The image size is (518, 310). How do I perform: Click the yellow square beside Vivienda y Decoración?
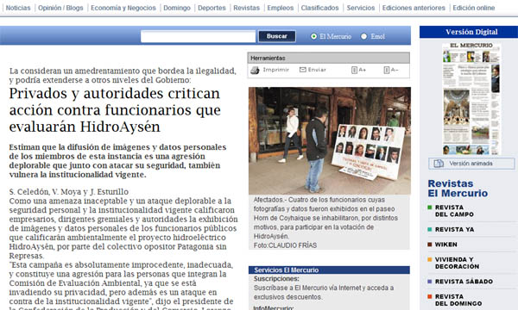point(429,259)
